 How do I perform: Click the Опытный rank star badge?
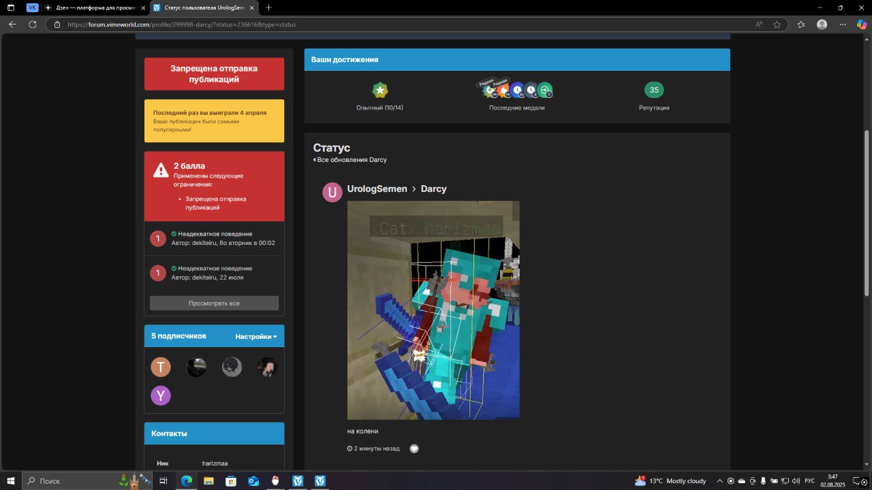click(x=379, y=90)
